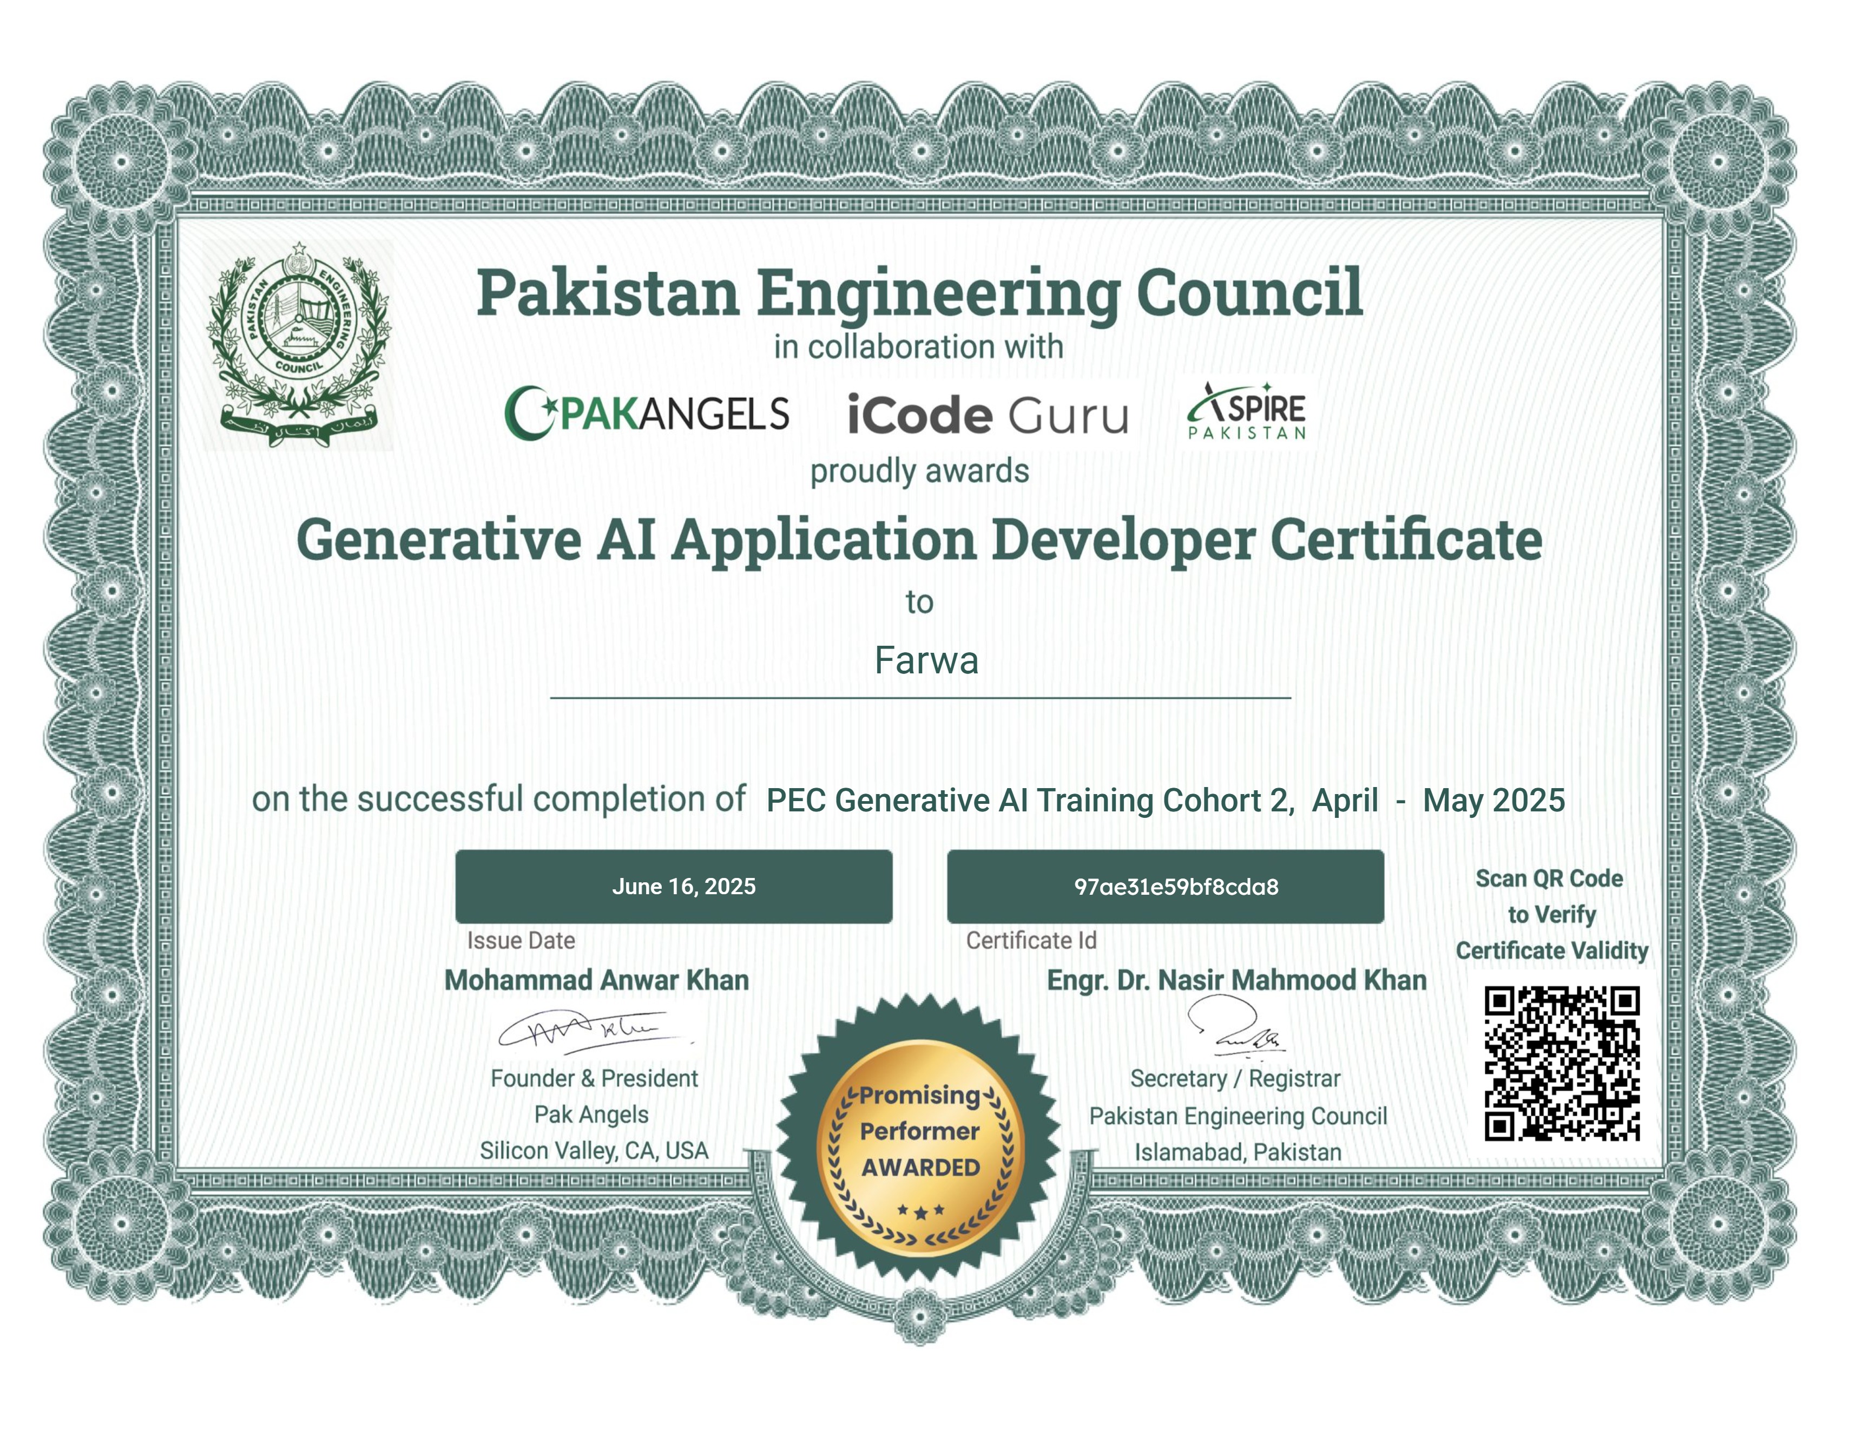Click the 'Certificate Validity' text

1552,951
